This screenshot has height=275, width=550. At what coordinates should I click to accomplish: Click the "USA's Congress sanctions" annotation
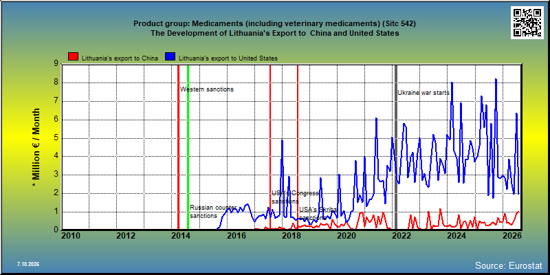coord(296,197)
